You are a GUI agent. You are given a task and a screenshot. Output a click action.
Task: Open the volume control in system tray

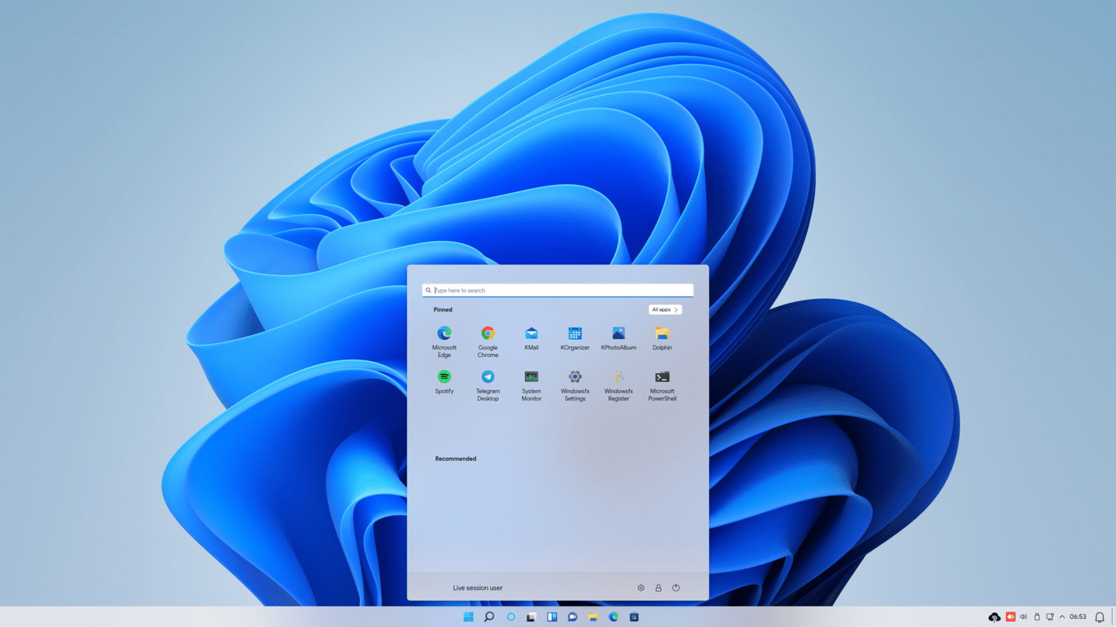[1023, 616]
